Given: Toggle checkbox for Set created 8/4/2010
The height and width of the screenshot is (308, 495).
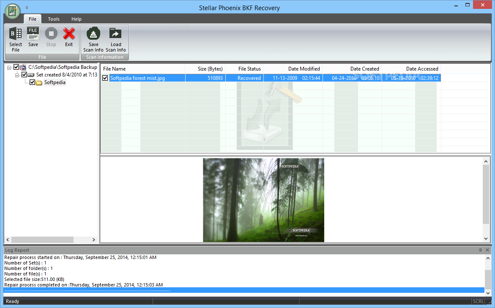Looking at the screenshot, I should [24, 75].
